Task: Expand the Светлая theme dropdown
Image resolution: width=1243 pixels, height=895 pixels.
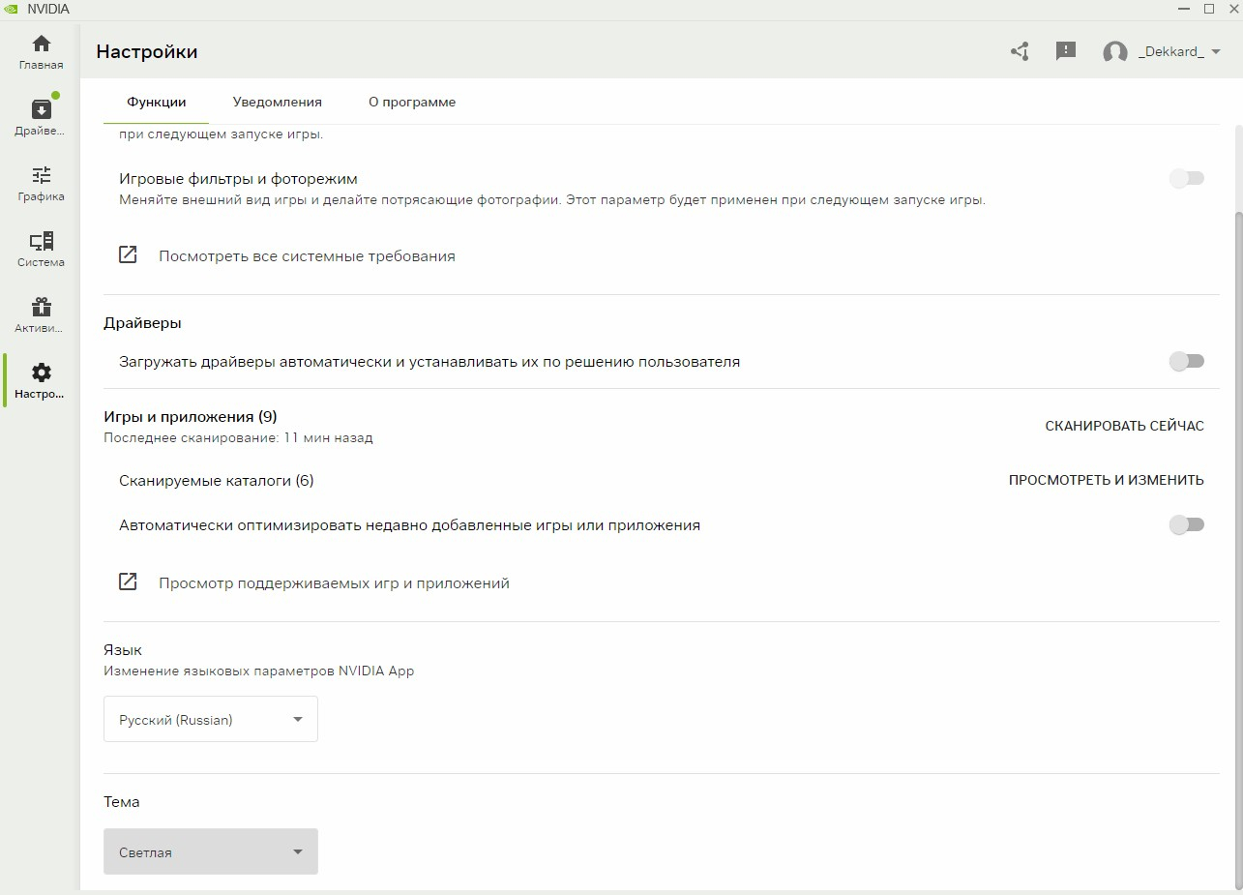Action: [211, 851]
